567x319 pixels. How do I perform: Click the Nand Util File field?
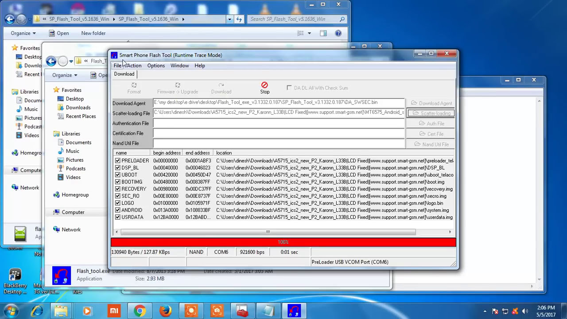pos(279,144)
